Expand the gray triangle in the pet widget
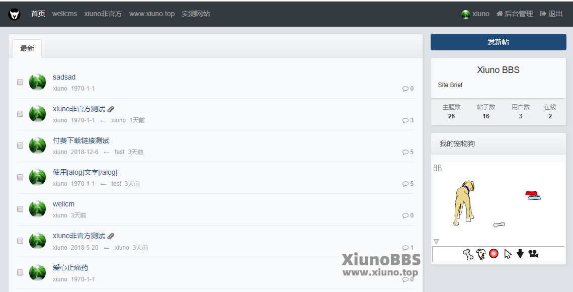Image resolution: width=573 pixels, height=292 pixels. (436, 242)
